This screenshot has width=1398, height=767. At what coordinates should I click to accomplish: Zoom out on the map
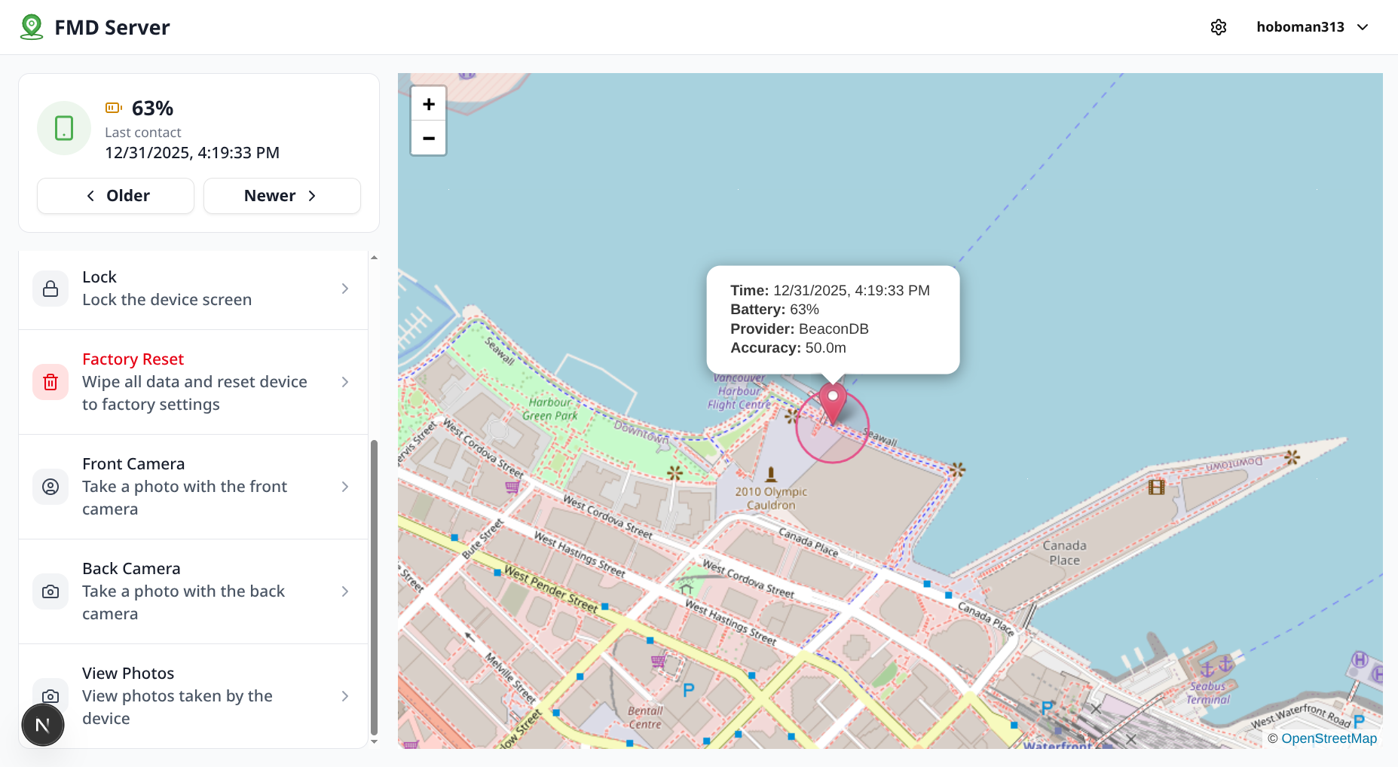[428, 138]
